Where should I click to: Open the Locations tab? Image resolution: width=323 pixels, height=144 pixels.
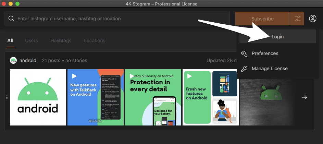(95, 40)
